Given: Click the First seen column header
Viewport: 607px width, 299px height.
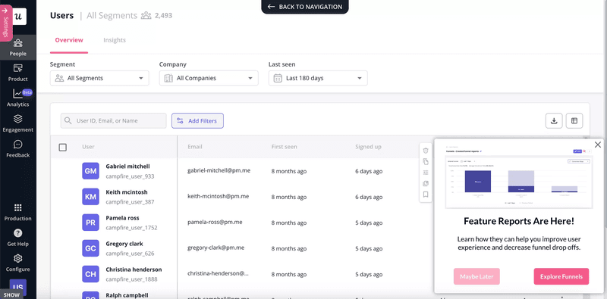Looking at the screenshot, I should point(284,147).
